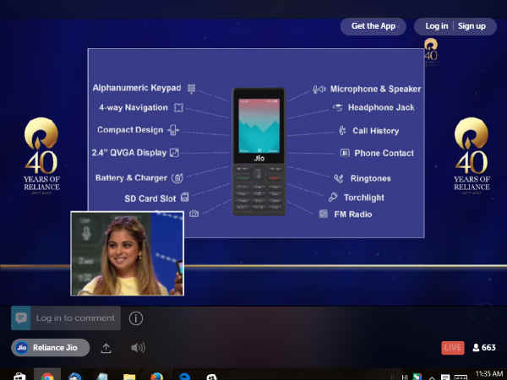
Task: Show the 663 viewers count
Action: pyautogui.click(x=484, y=348)
